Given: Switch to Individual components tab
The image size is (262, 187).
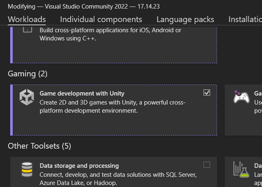Looking at the screenshot, I should [101, 19].
